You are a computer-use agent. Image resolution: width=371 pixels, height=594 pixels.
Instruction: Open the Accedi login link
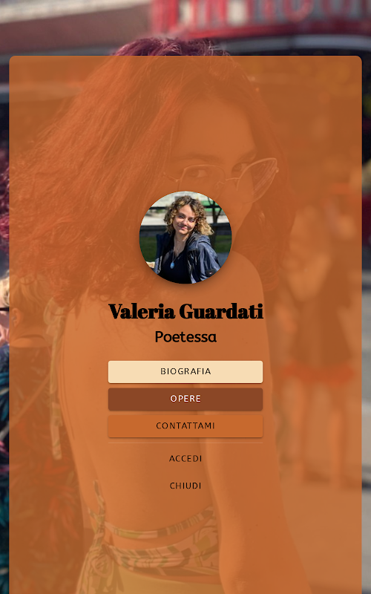(x=185, y=458)
